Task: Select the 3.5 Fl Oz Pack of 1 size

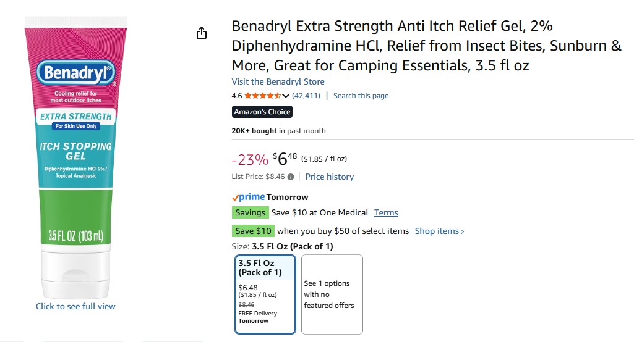Action: tap(266, 294)
